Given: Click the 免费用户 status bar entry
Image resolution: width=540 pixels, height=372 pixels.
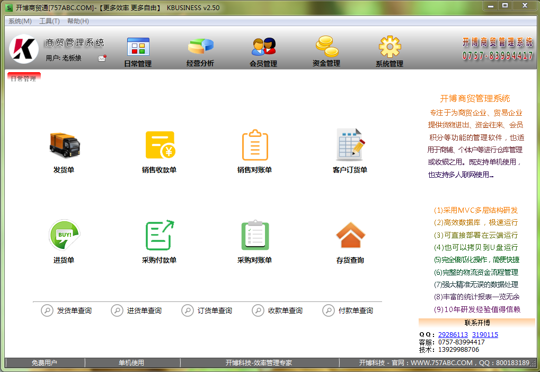Looking at the screenshot, I should pyautogui.click(x=45, y=362).
